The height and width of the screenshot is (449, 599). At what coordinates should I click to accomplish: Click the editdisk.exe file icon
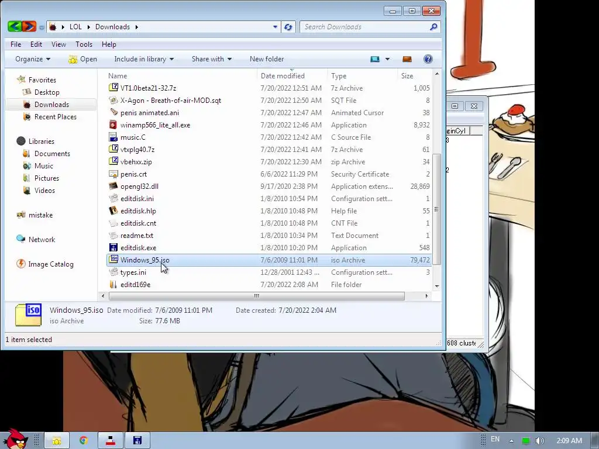113,247
